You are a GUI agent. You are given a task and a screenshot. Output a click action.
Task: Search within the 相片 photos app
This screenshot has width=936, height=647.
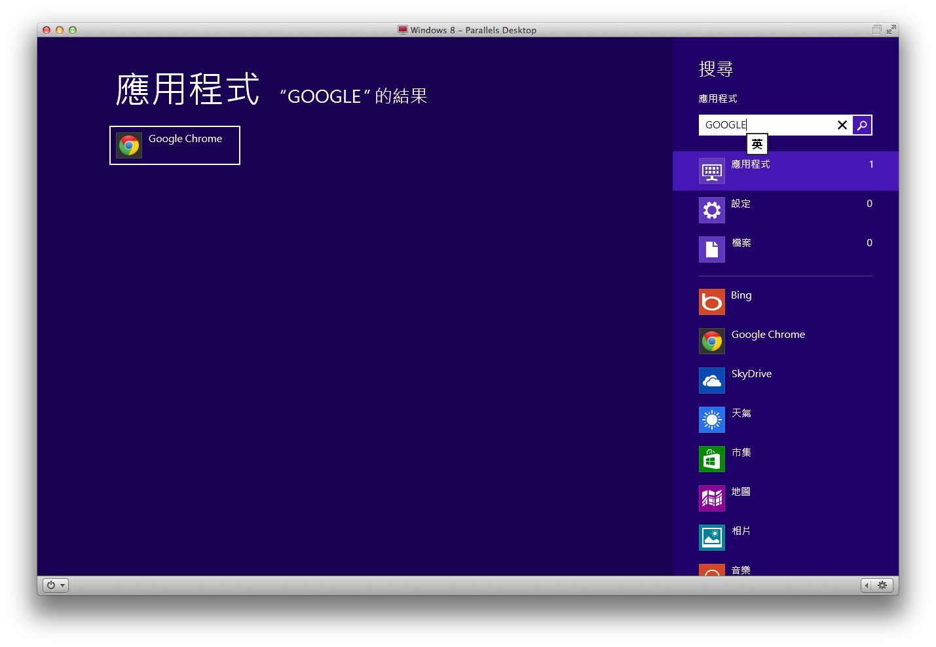tap(785, 538)
